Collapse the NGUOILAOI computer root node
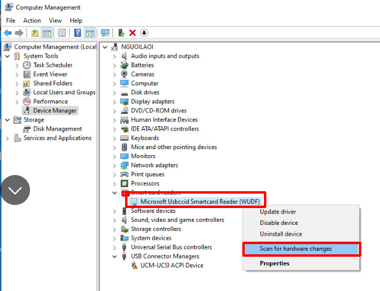380x291 pixels. click(105, 47)
